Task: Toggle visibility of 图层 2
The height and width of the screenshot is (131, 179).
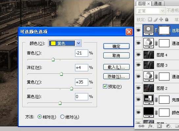Action: [x=138, y=88]
